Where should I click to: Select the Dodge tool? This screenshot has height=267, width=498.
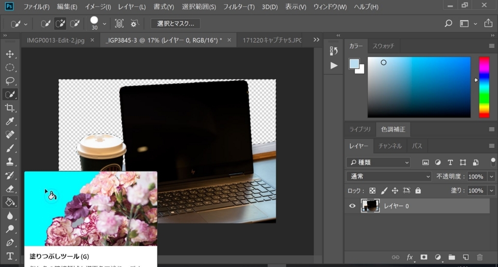click(10, 229)
